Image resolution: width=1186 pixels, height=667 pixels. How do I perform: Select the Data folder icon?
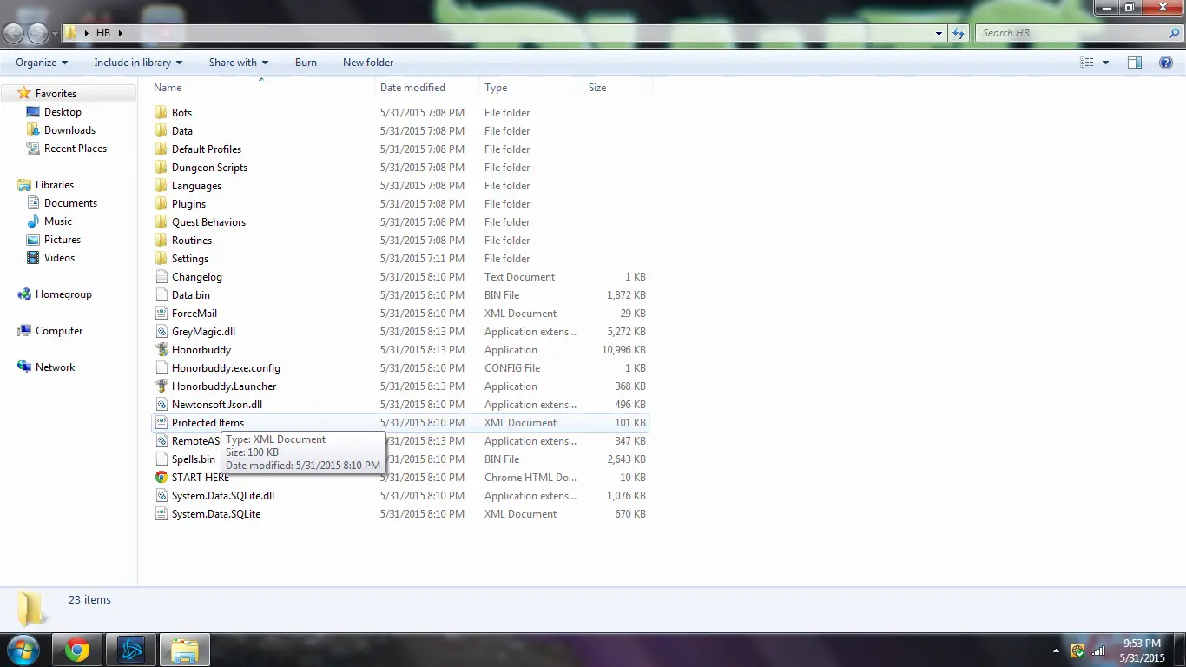pyautogui.click(x=161, y=131)
